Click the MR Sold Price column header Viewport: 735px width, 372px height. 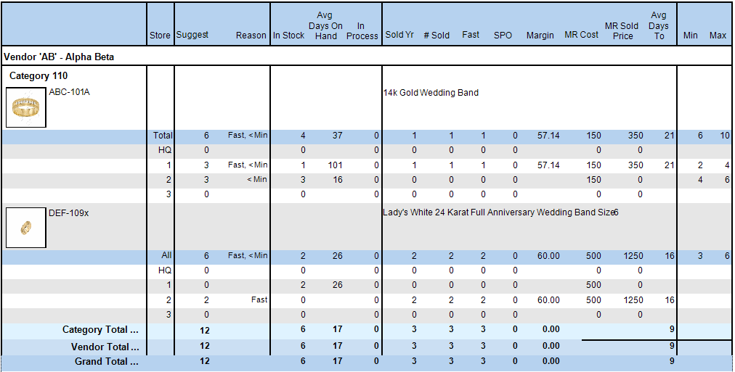pos(622,30)
